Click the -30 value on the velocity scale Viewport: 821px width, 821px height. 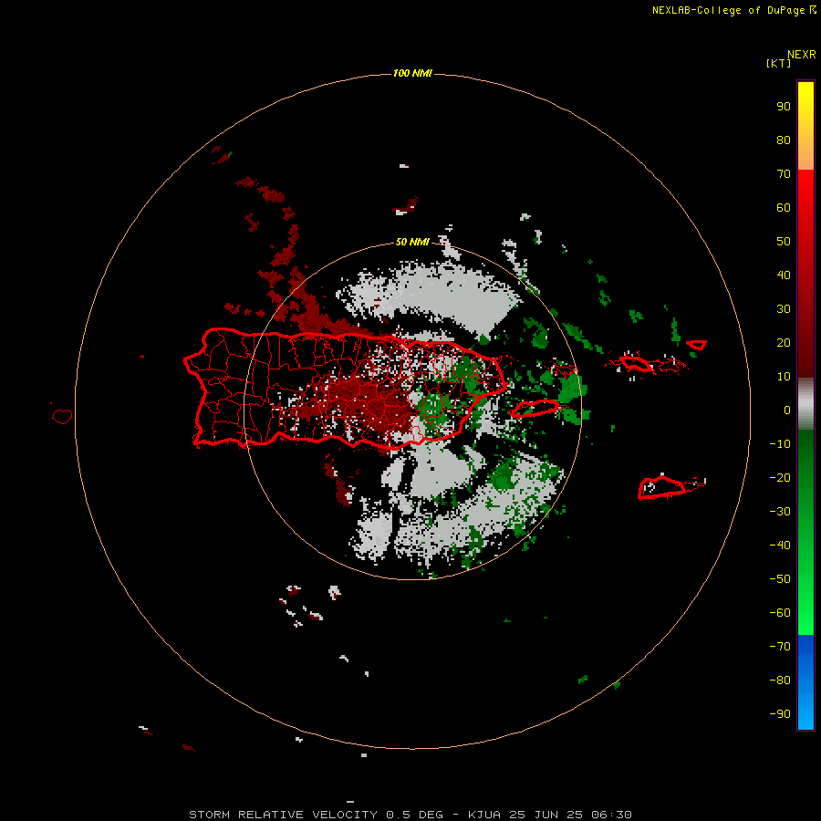click(780, 512)
